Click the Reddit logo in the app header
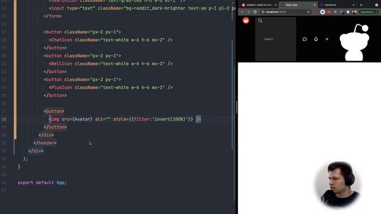This screenshot has width=381, height=214. click(246, 21)
